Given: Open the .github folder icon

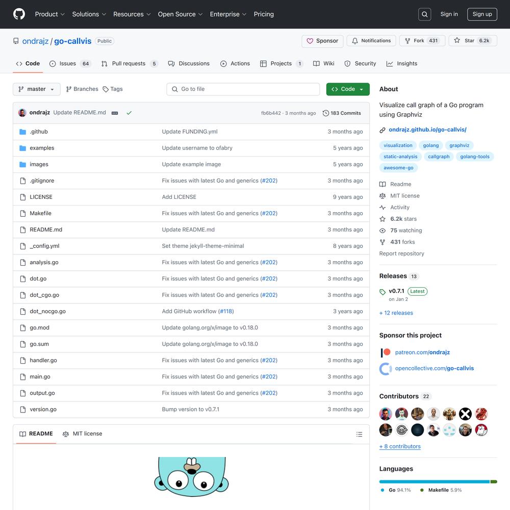Looking at the screenshot, I should (22, 132).
